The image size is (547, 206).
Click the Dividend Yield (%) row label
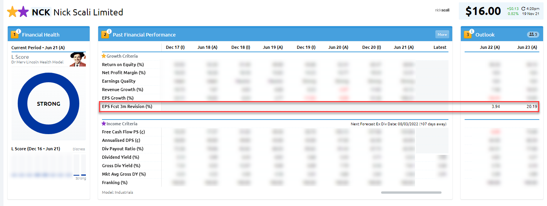120,157
